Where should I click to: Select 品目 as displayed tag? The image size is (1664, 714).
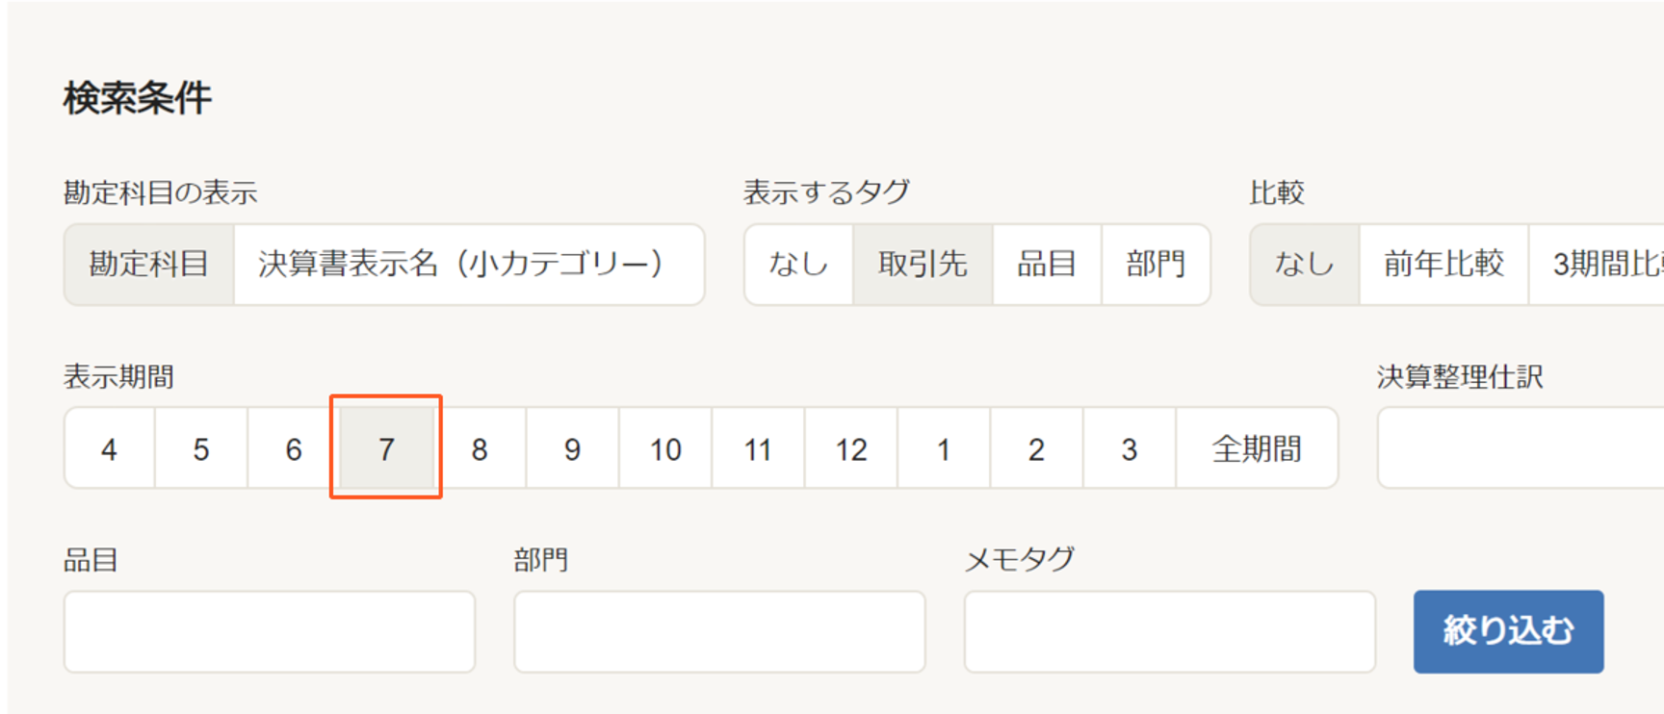pos(1047,265)
